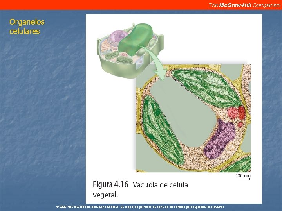Click the vacuole electron micrograph image
The width and height of the screenshot is (282, 211).
[193, 118]
